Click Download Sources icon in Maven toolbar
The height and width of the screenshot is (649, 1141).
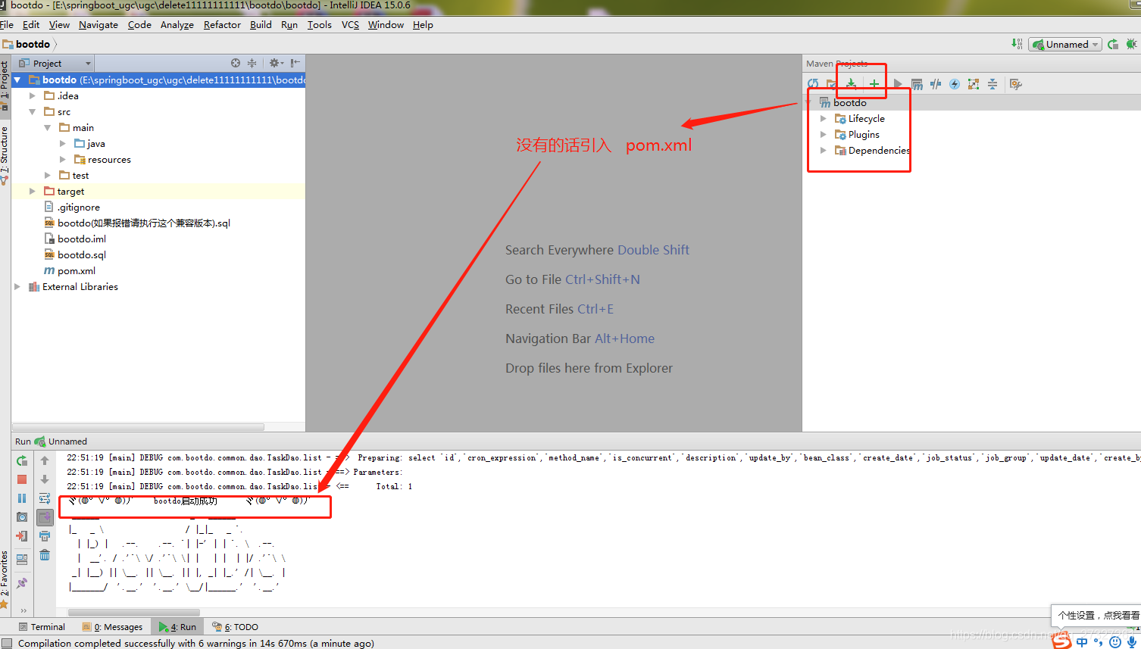851,84
